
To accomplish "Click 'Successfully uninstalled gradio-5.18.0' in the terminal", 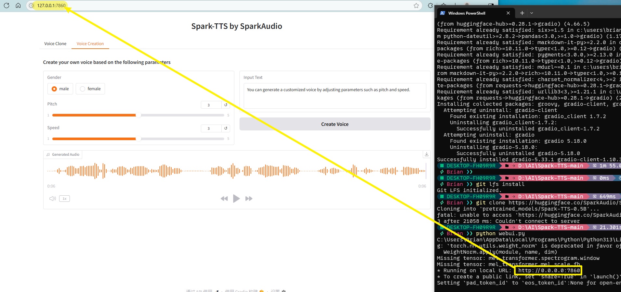I will click(518, 153).
